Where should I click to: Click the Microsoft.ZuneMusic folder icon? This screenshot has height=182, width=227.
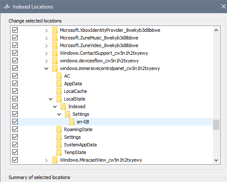[55, 38]
